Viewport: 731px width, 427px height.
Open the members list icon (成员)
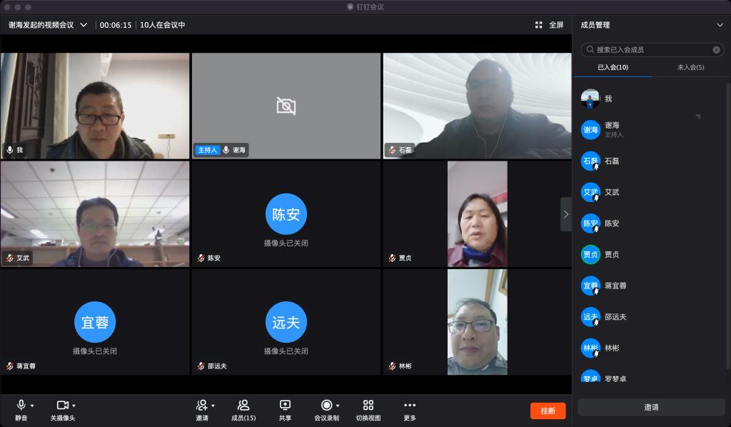(x=243, y=406)
